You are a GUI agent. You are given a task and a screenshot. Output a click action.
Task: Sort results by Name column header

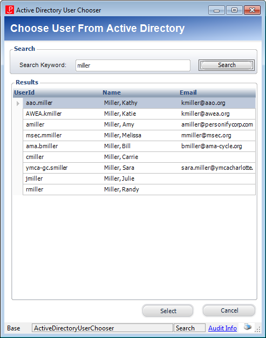click(x=112, y=92)
